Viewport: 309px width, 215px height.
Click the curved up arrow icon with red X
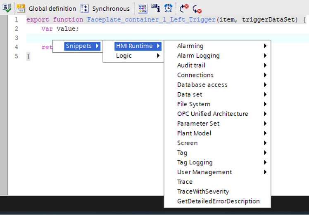[x=184, y=9]
